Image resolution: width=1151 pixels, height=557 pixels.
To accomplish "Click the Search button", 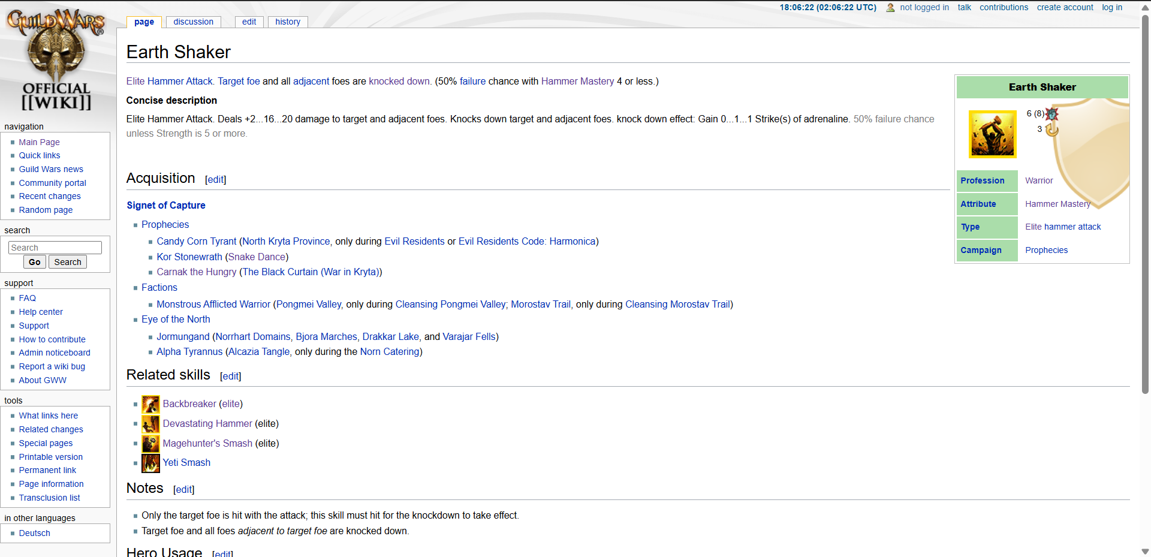I will (68, 262).
